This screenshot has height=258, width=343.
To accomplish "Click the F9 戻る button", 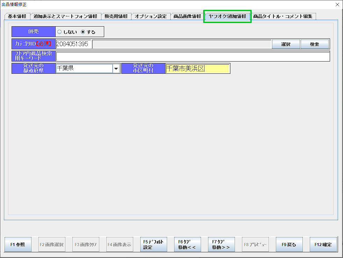I will point(288,244).
